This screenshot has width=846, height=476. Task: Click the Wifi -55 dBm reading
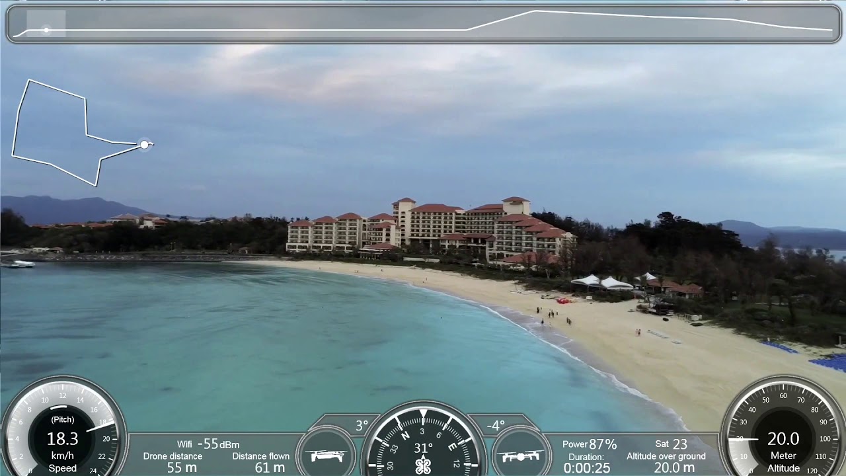[208, 444]
